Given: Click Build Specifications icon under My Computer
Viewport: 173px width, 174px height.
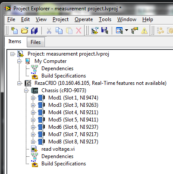Looking at the screenshot, I should point(35,76).
